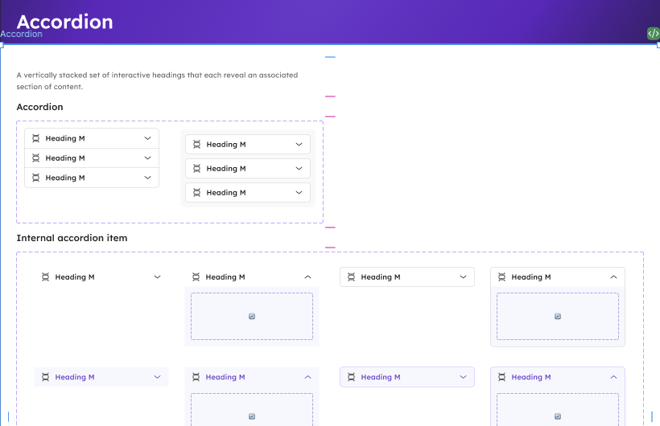Expand the purple borderless collapsed internal item
660x426 pixels.
click(157, 377)
